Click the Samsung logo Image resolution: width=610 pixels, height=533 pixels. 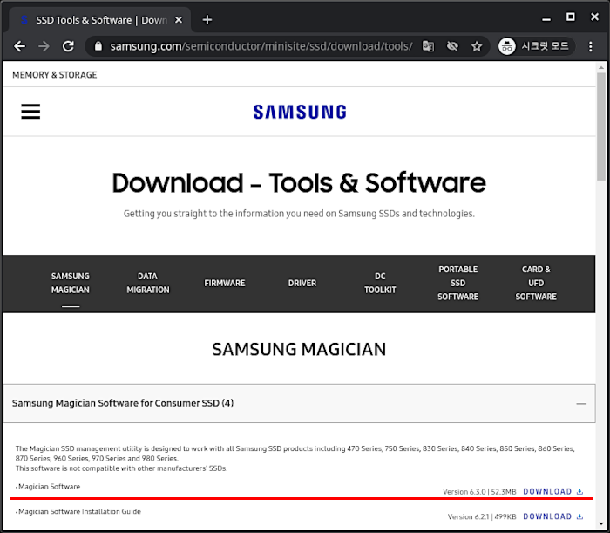coord(300,112)
